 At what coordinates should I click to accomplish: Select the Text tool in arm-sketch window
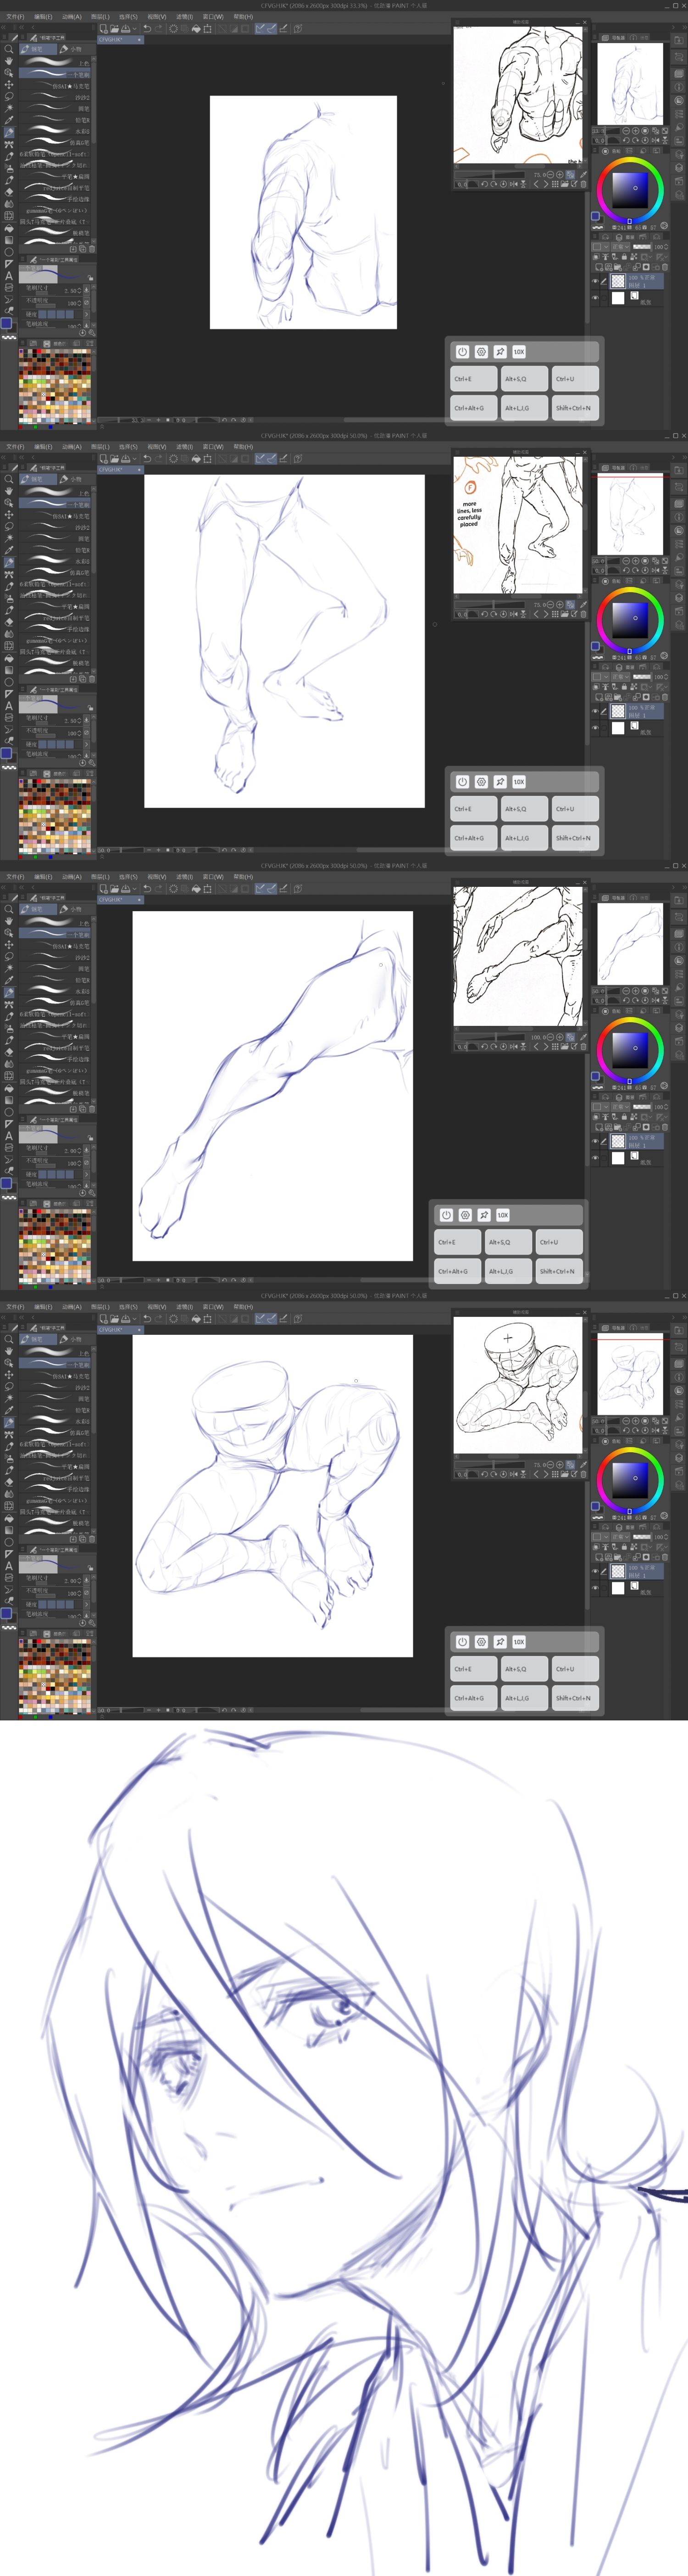point(9,276)
